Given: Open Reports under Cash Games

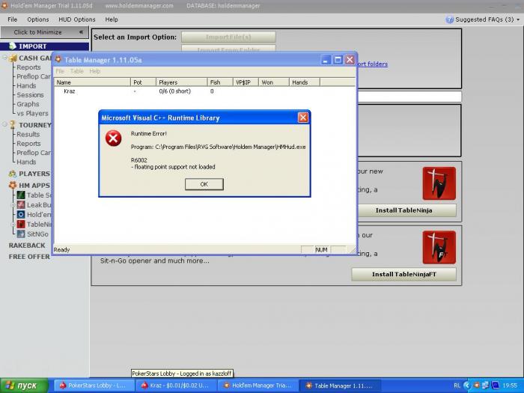Looking at the screenshot, I should click(28, 67).
